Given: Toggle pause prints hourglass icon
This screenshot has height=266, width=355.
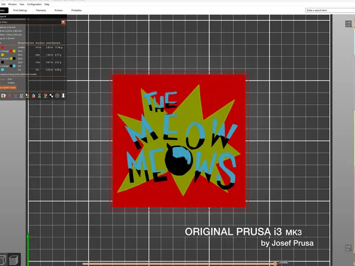Looking at the screenshot, I should pos(39,96).
